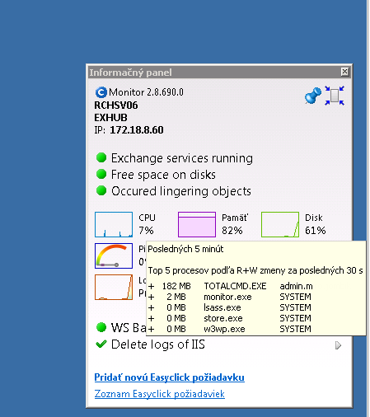Click store.exe row in tooltip

pyautogui.click(x=229, y=318)
